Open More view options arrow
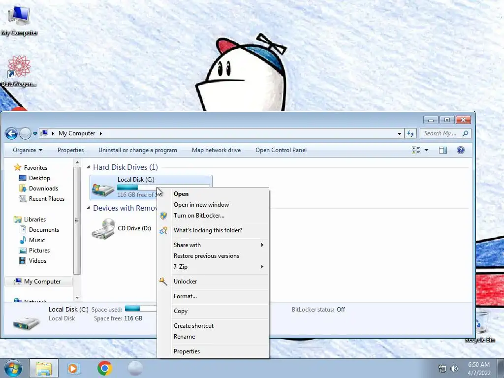Viewport: 504px width, 378px height. pos(427,150)
